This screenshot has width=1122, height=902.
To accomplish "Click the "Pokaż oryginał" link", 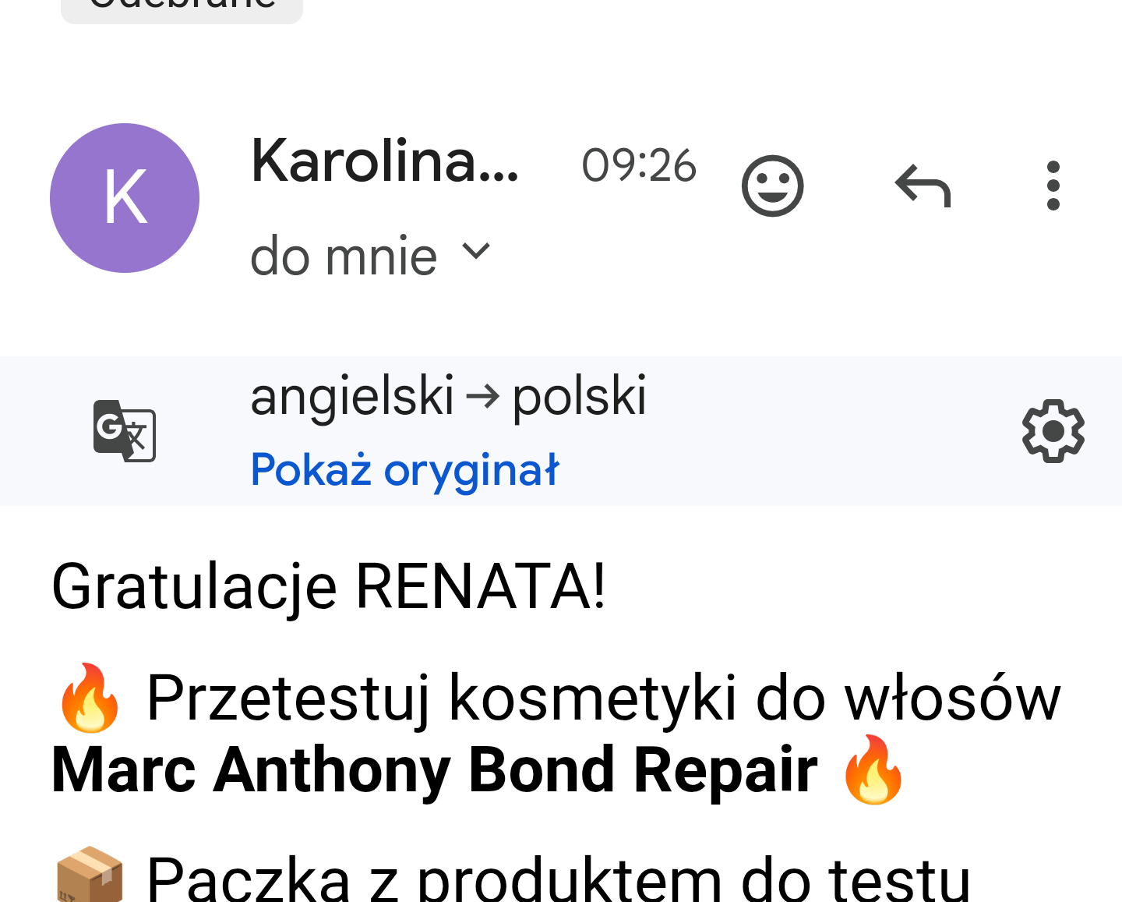I will [x=404, y=470].
